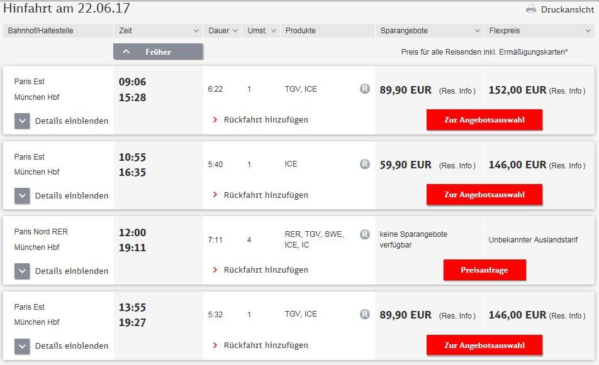Sort results by Dauer column
Viewport: 599px width, 365px height.
pyautogui.click(x=223, y=31)
